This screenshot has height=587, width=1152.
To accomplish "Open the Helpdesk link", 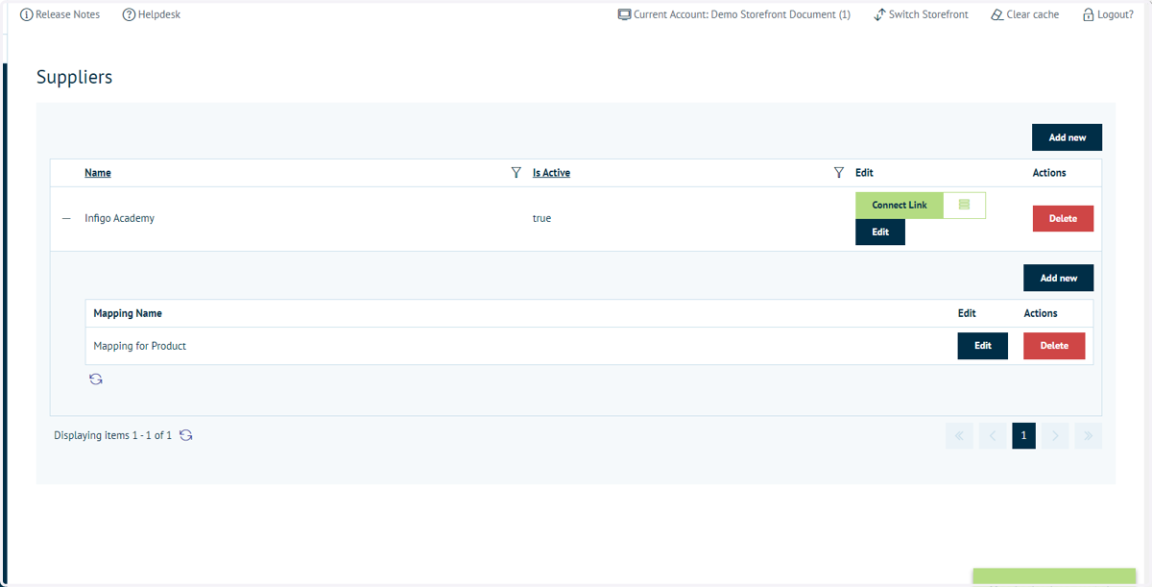I will pos(152,14).
